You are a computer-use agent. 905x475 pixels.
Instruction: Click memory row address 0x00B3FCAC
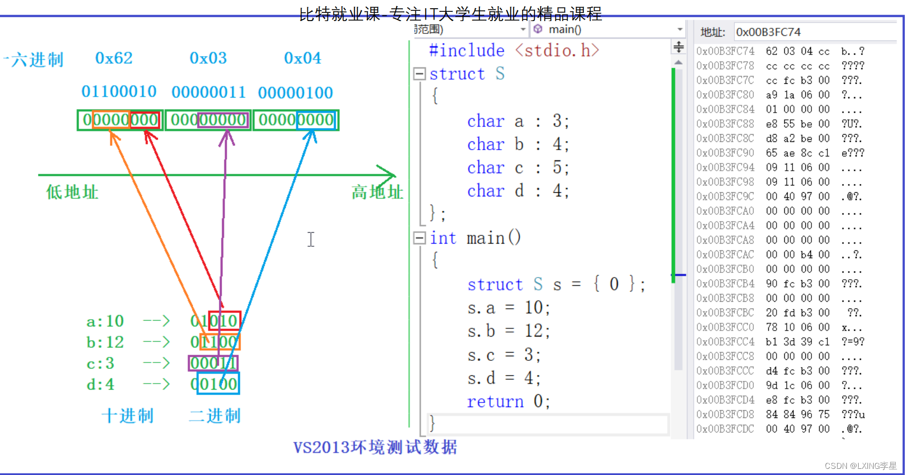click(x=725, y=254)
